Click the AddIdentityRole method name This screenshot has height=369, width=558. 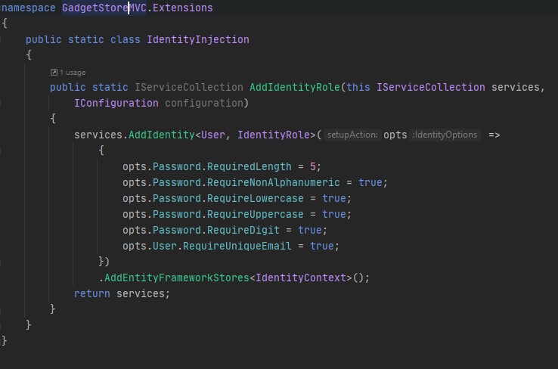[295, 87]
